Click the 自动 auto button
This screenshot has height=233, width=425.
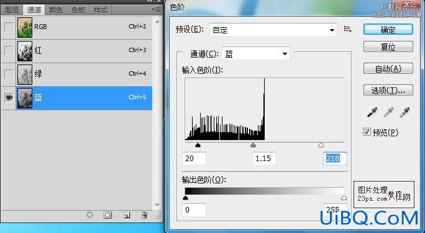coord(388,69)
